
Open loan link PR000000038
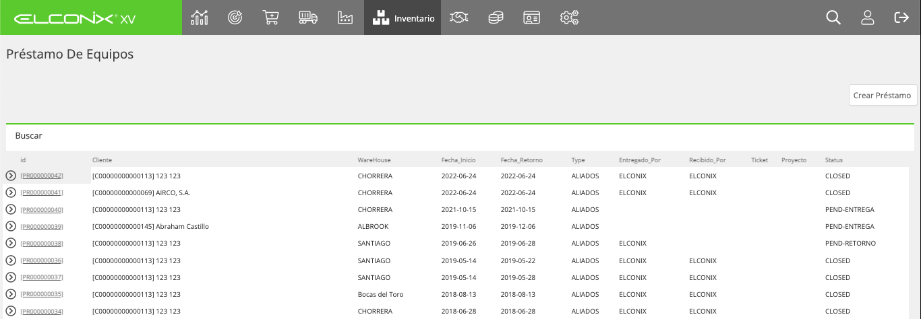point(42,244)
